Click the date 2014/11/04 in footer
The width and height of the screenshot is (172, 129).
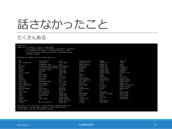[x=23, y=125]
